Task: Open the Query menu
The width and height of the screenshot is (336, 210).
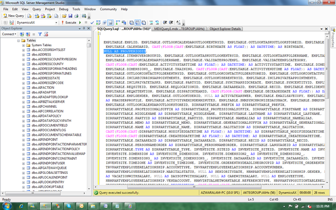Action: point(37,9)
